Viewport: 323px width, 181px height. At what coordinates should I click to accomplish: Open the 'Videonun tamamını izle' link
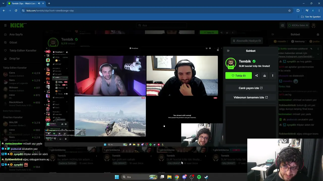[251, 97]
